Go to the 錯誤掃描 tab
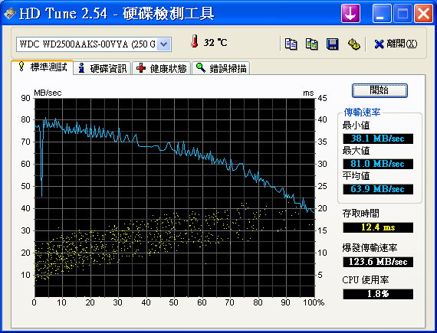The height and width of the screenshot is (333, 437). coord(221,68)
